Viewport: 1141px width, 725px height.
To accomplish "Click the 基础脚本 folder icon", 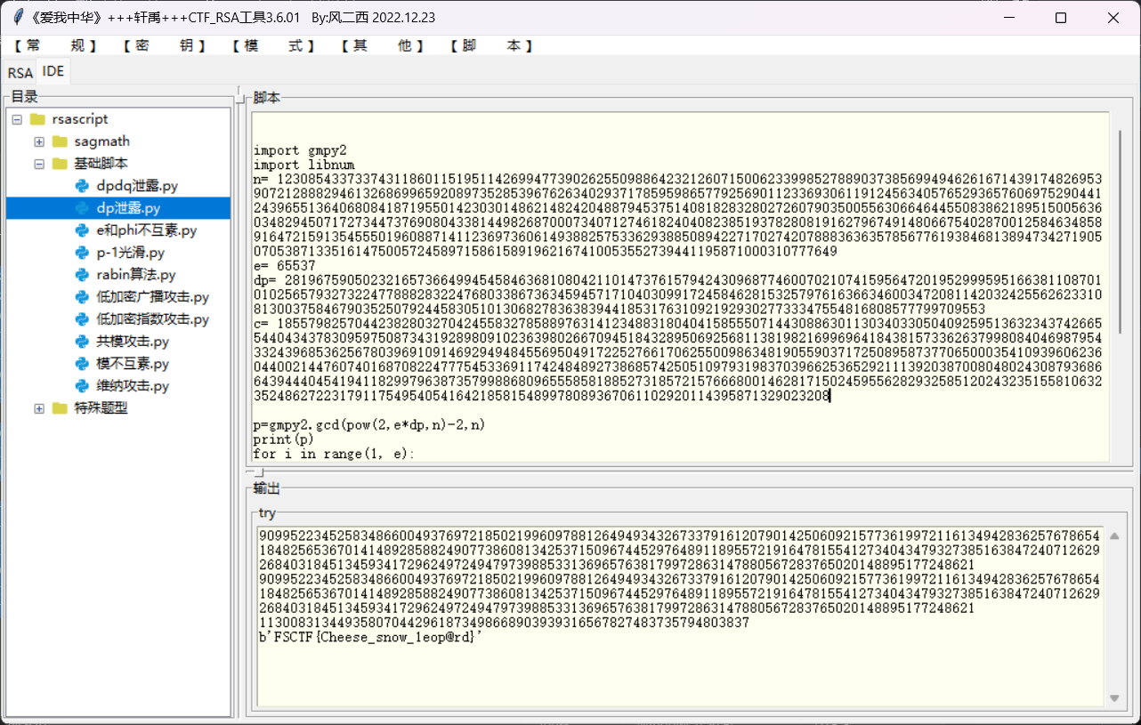I will [60, 164].
